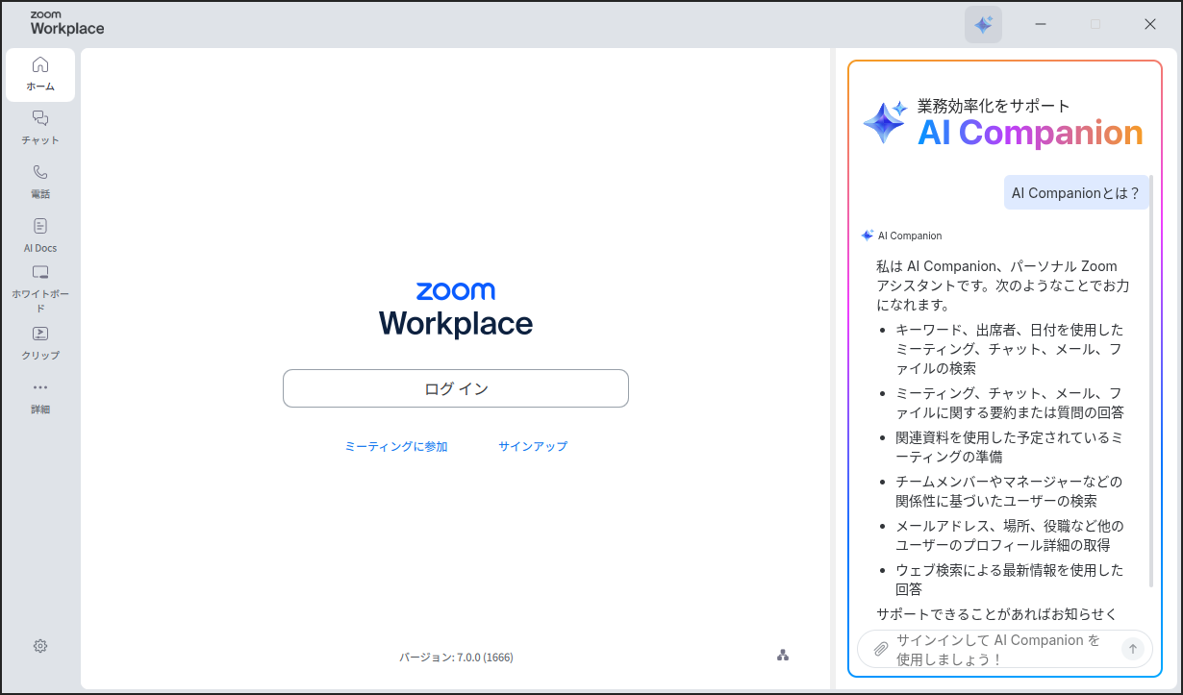This screenshot has height=695, width=1183.
Task: Minimize the Zoom Workplace window
Action: coord(1041,25)
